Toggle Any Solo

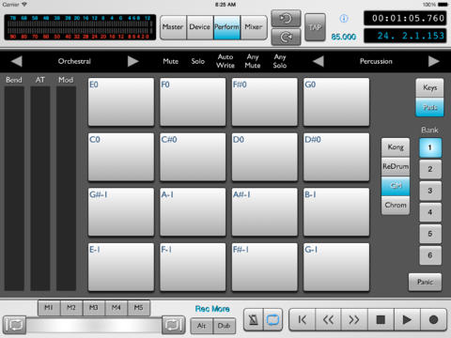[x=280, y=61]
